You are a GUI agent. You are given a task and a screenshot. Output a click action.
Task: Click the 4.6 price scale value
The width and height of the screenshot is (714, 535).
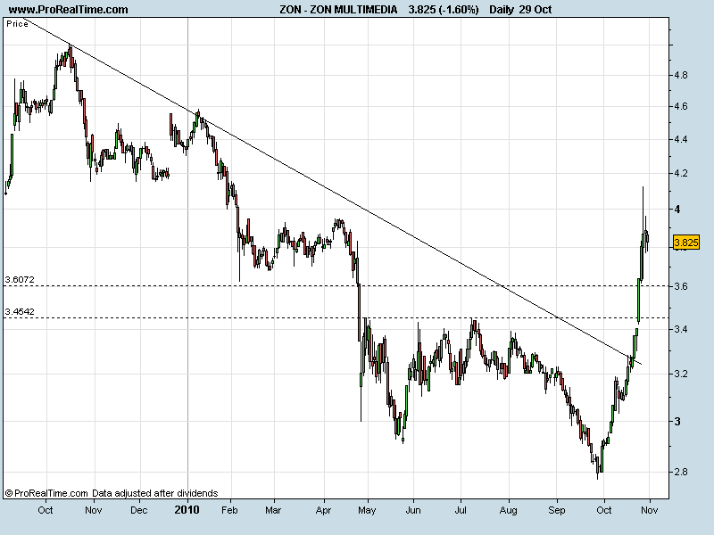[x=681, y=106]
